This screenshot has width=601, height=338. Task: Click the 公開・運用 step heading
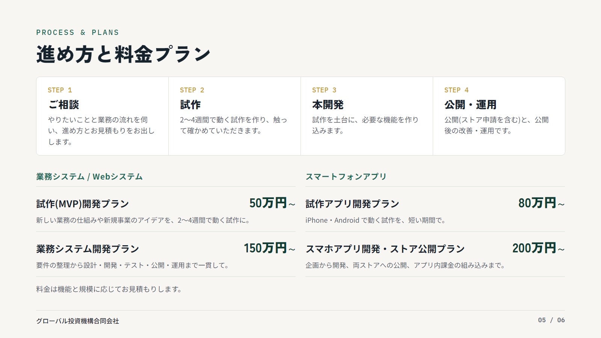[470, 105]
